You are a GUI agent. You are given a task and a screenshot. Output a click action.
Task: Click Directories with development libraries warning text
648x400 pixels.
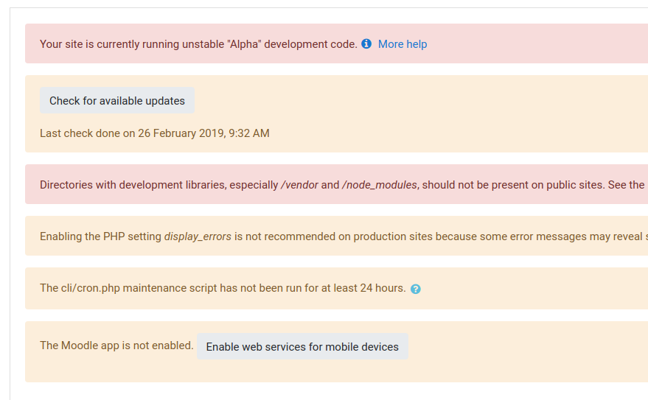coord(158,185)
